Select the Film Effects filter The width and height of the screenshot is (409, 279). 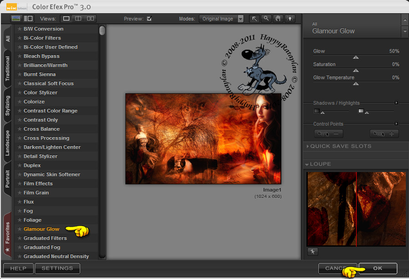pos(56,183)
